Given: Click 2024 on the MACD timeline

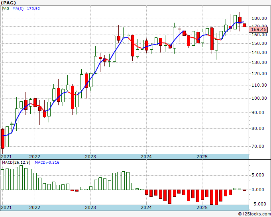Looking at the screenshot, I should 146,207.
